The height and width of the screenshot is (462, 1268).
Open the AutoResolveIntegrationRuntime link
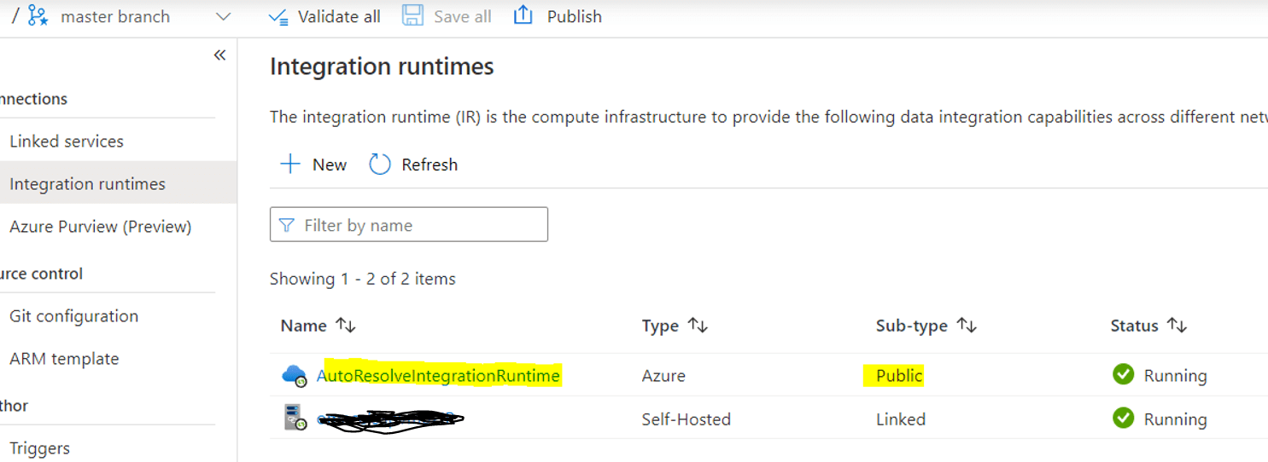click(438, 375)
